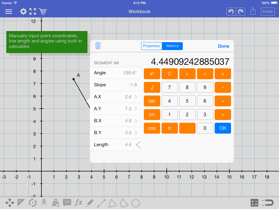Screen dimensions: 279x209
Task: Expand the A.X coordinate row
Action: pos(116,97)
